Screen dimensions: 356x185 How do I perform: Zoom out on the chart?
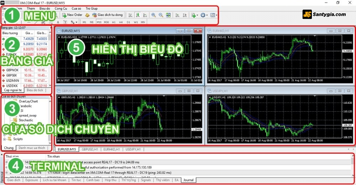pyautogui.click(x=161, y=15)
